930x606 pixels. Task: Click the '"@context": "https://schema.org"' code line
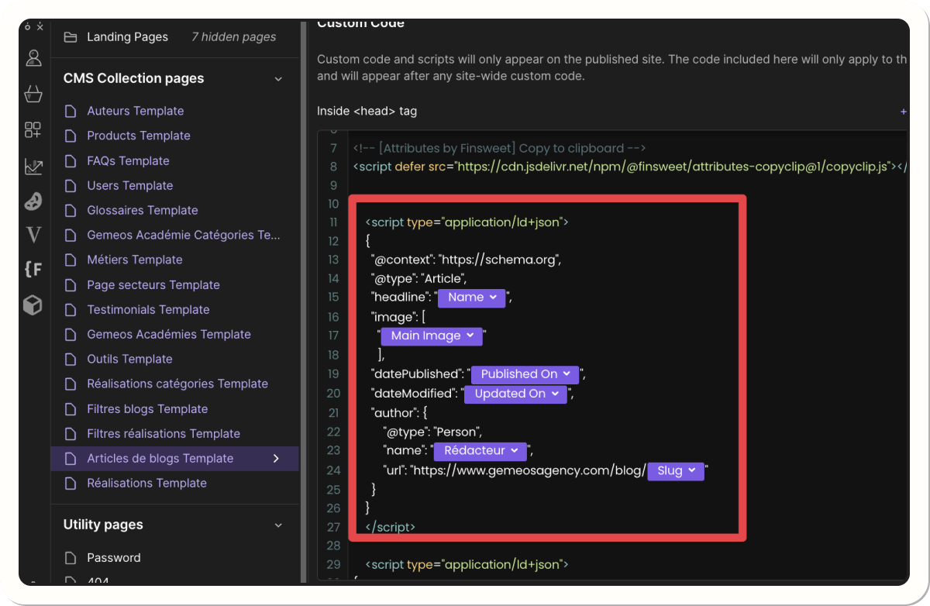pos(465,260)
